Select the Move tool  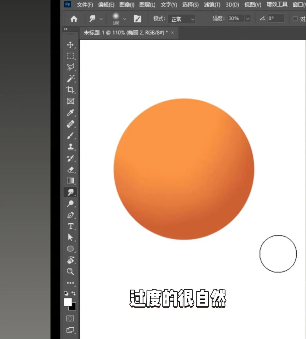tap(70, 45)
